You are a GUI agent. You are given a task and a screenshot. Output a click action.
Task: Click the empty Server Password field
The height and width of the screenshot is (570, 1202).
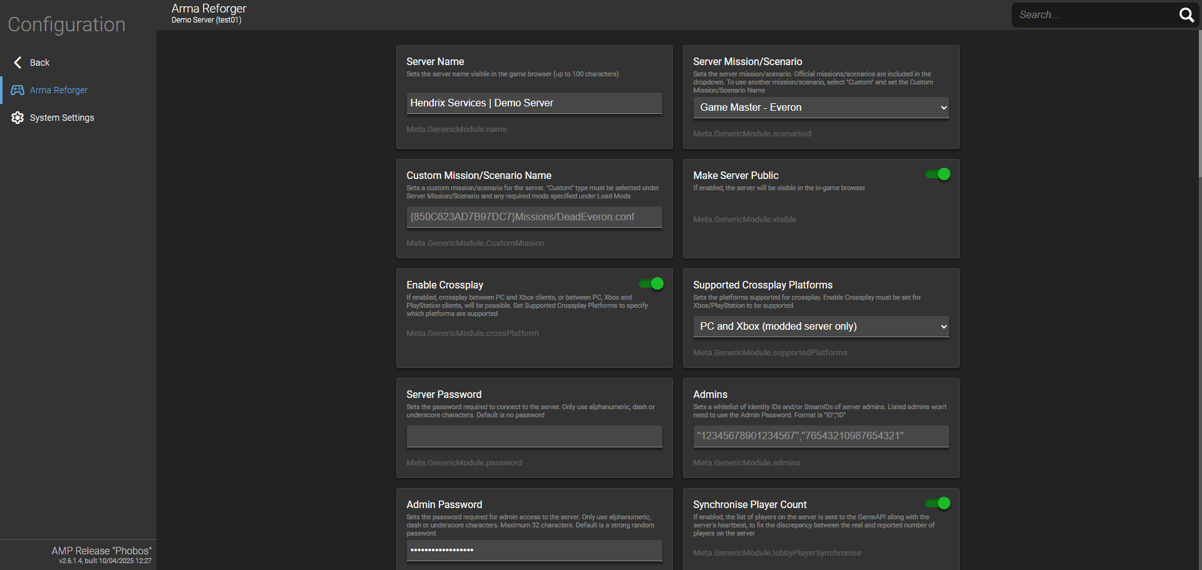pyautogui.click(x=534, y=436)
